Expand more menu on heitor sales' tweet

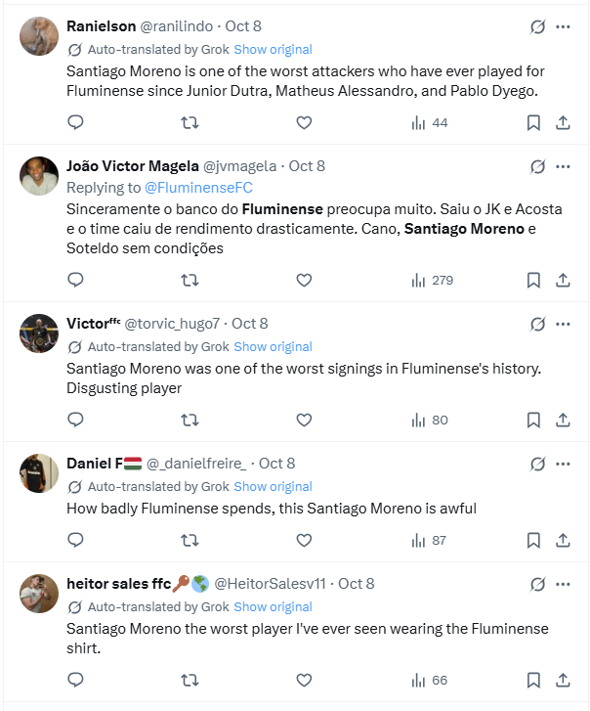563,584
